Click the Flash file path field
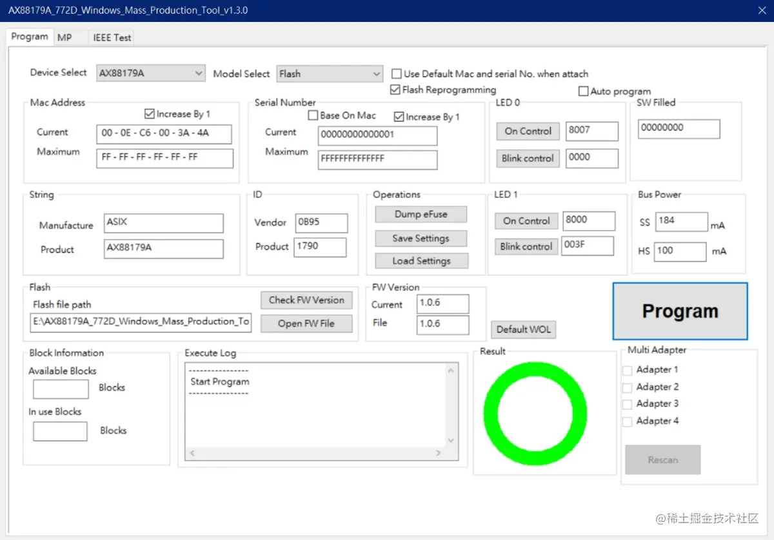 tap(141, 323)
